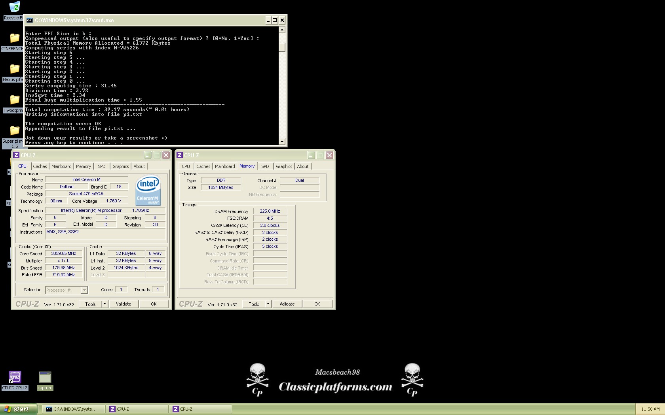The height and width of the screenshot is (415, 665).
Task: Open Caches tab in left CPU-Z window
Action: pyautogui.click(x=40, y=166)
